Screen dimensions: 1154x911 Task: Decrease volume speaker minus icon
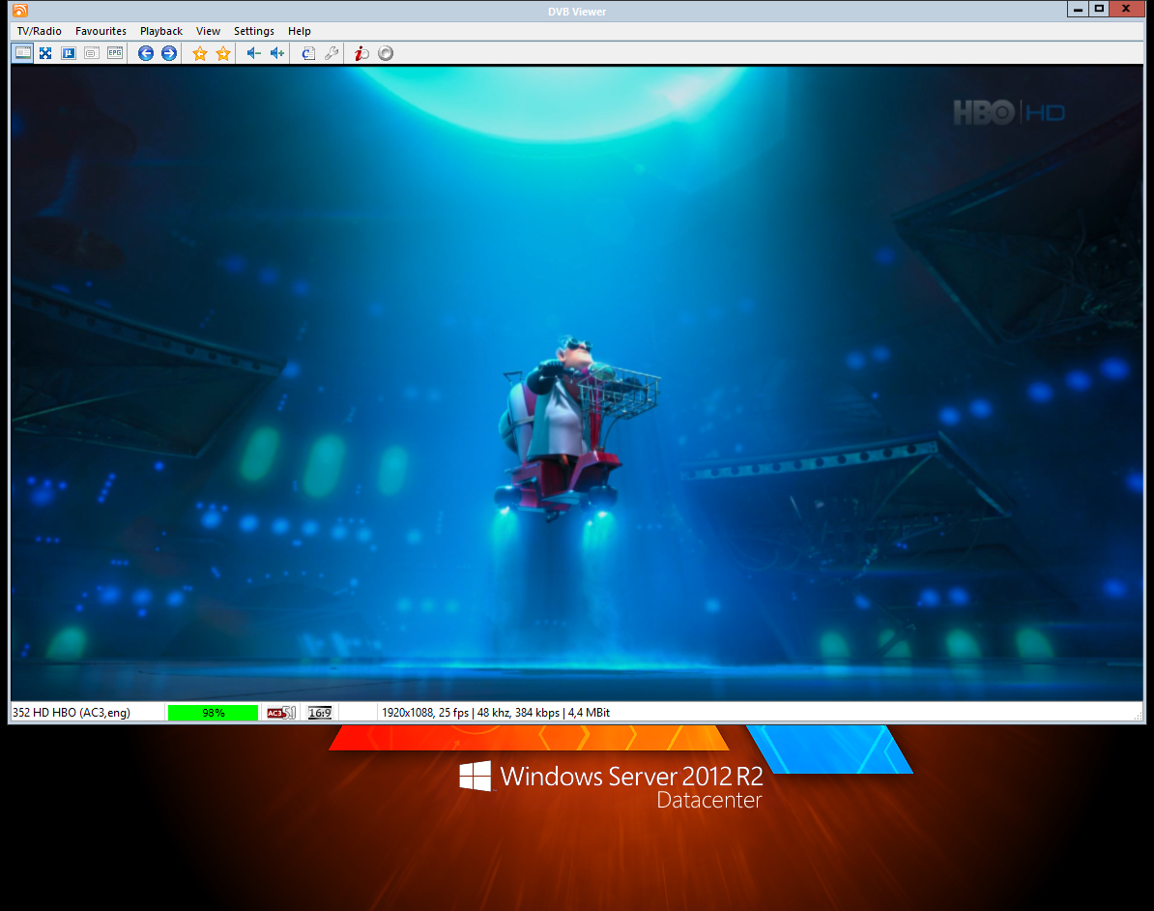click(x=254, y=53)
